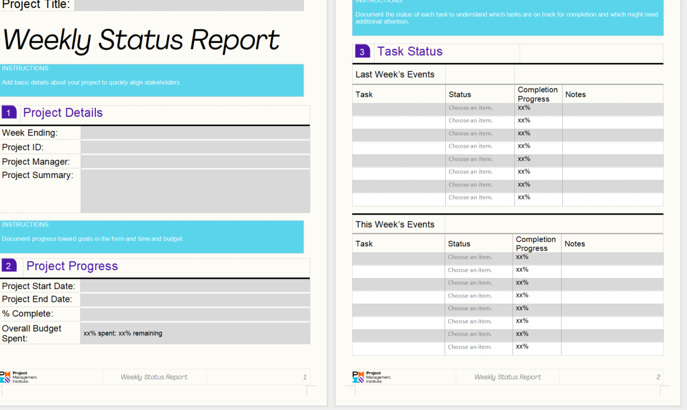
Task: Click the 'Document progress toward goals' instruction box
Action: 152,237
